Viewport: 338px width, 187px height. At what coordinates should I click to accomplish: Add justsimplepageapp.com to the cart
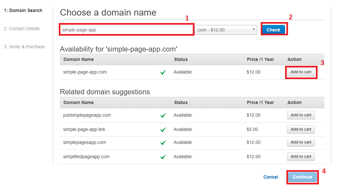301,115
